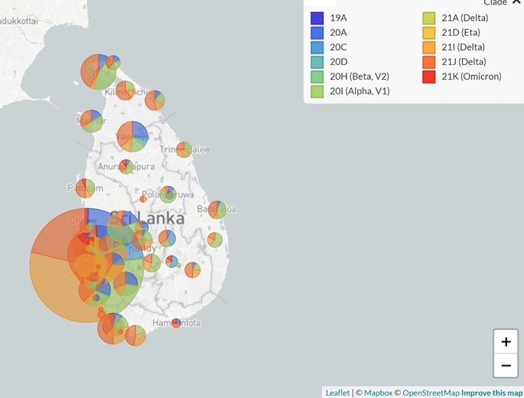This screenshot has height=398, width=524.
Task: Click the 21K (Omicron) red swatch
Action: point(429,77)
